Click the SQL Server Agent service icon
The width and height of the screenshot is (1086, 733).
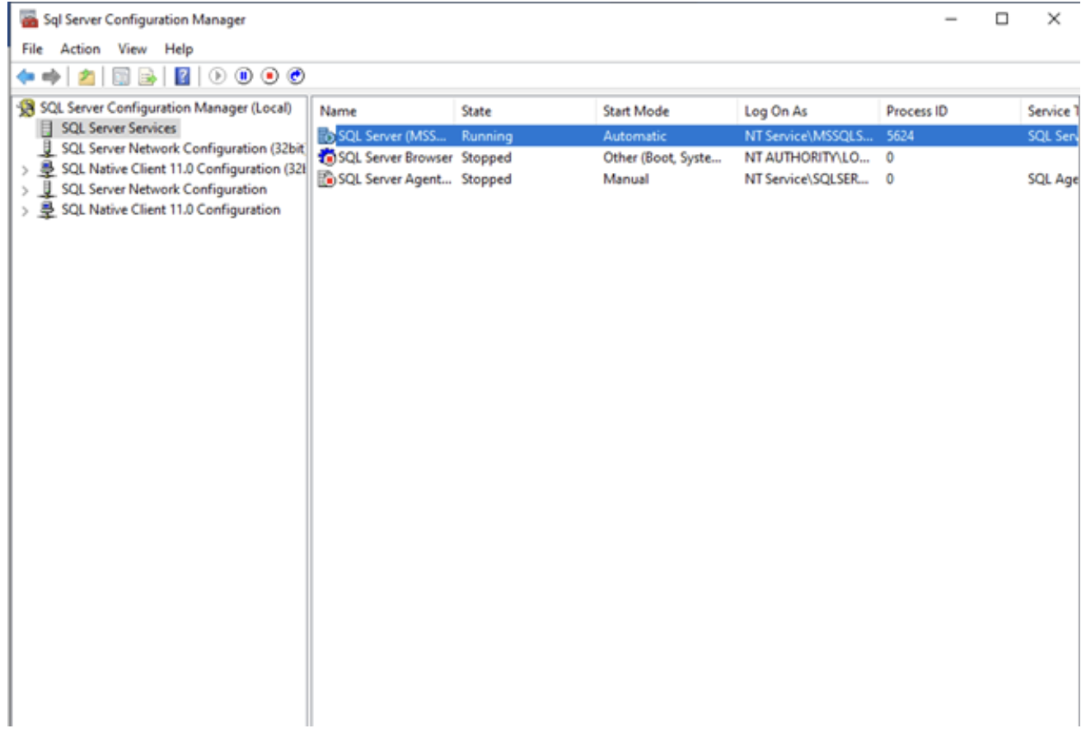pos(326,179)
